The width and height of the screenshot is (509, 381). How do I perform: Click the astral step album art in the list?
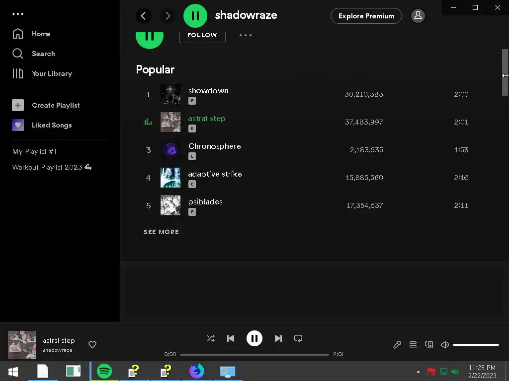170,122
